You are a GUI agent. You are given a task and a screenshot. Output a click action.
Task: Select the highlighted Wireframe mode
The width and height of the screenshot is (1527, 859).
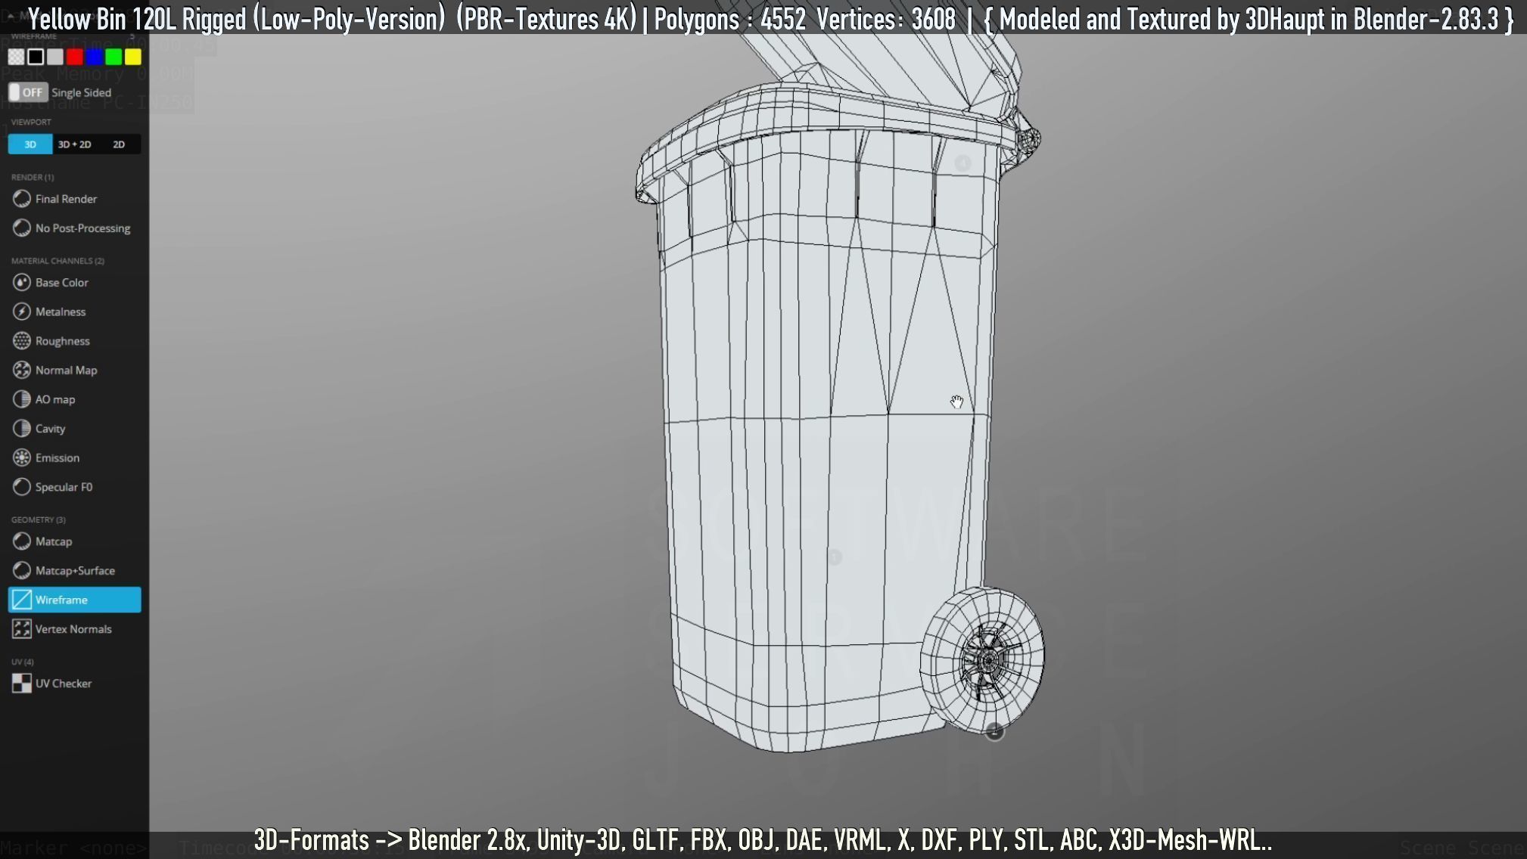tap(74, 600)
